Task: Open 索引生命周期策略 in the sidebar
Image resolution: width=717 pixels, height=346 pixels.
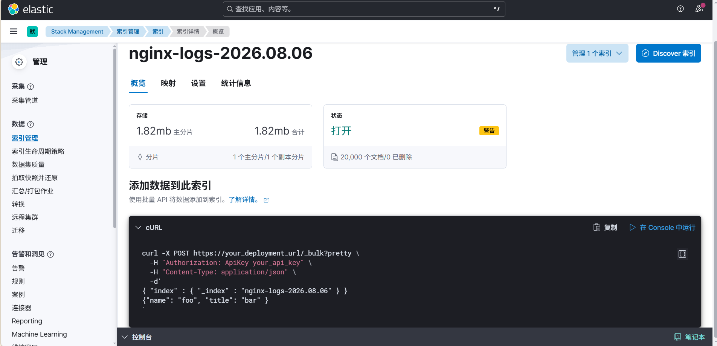Action: point(38,152)
